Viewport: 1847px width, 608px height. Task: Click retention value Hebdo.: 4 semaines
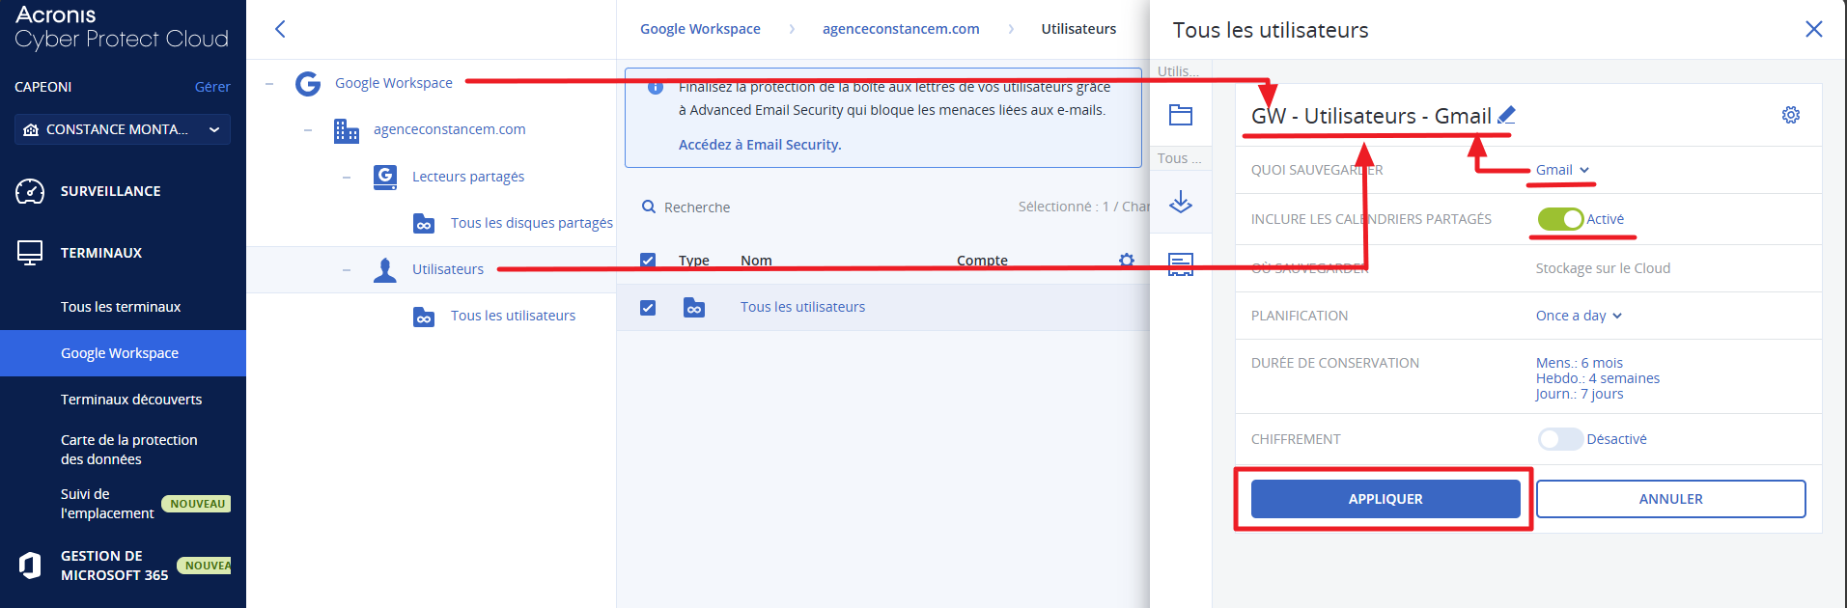pyautogui.click(x=1598, y=378)
